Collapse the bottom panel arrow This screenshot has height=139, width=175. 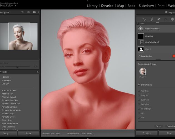pos(88,138)
